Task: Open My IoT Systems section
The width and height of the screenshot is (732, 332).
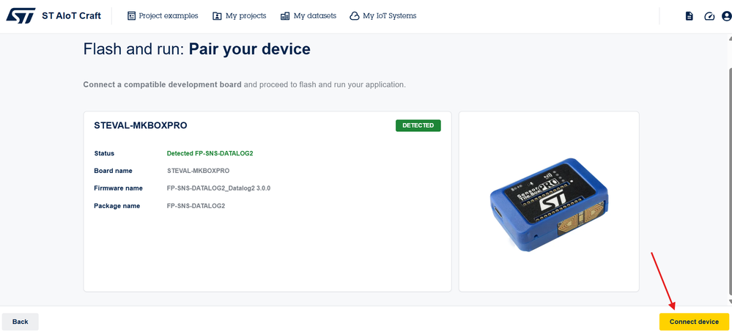Action: click(x=382, y=16)
